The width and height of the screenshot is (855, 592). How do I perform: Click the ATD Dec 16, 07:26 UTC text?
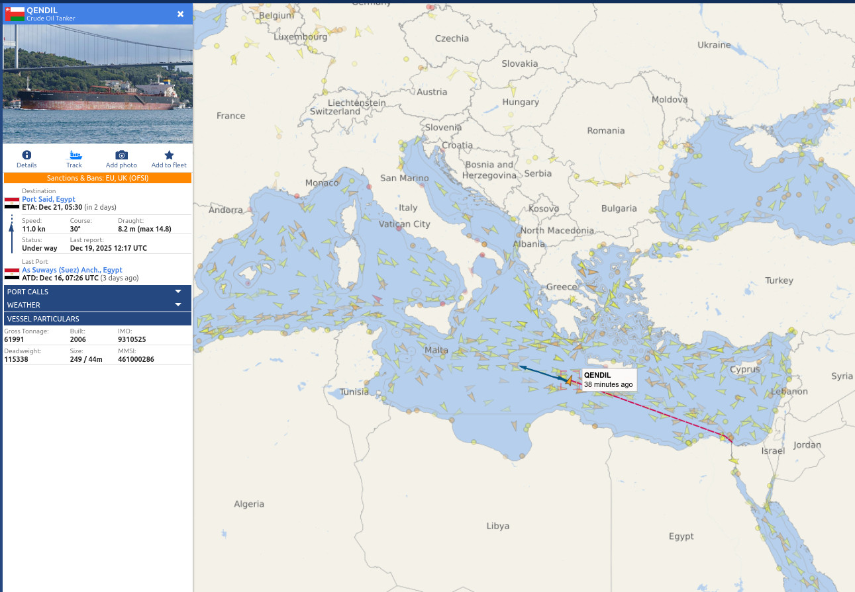coord(60,278)
